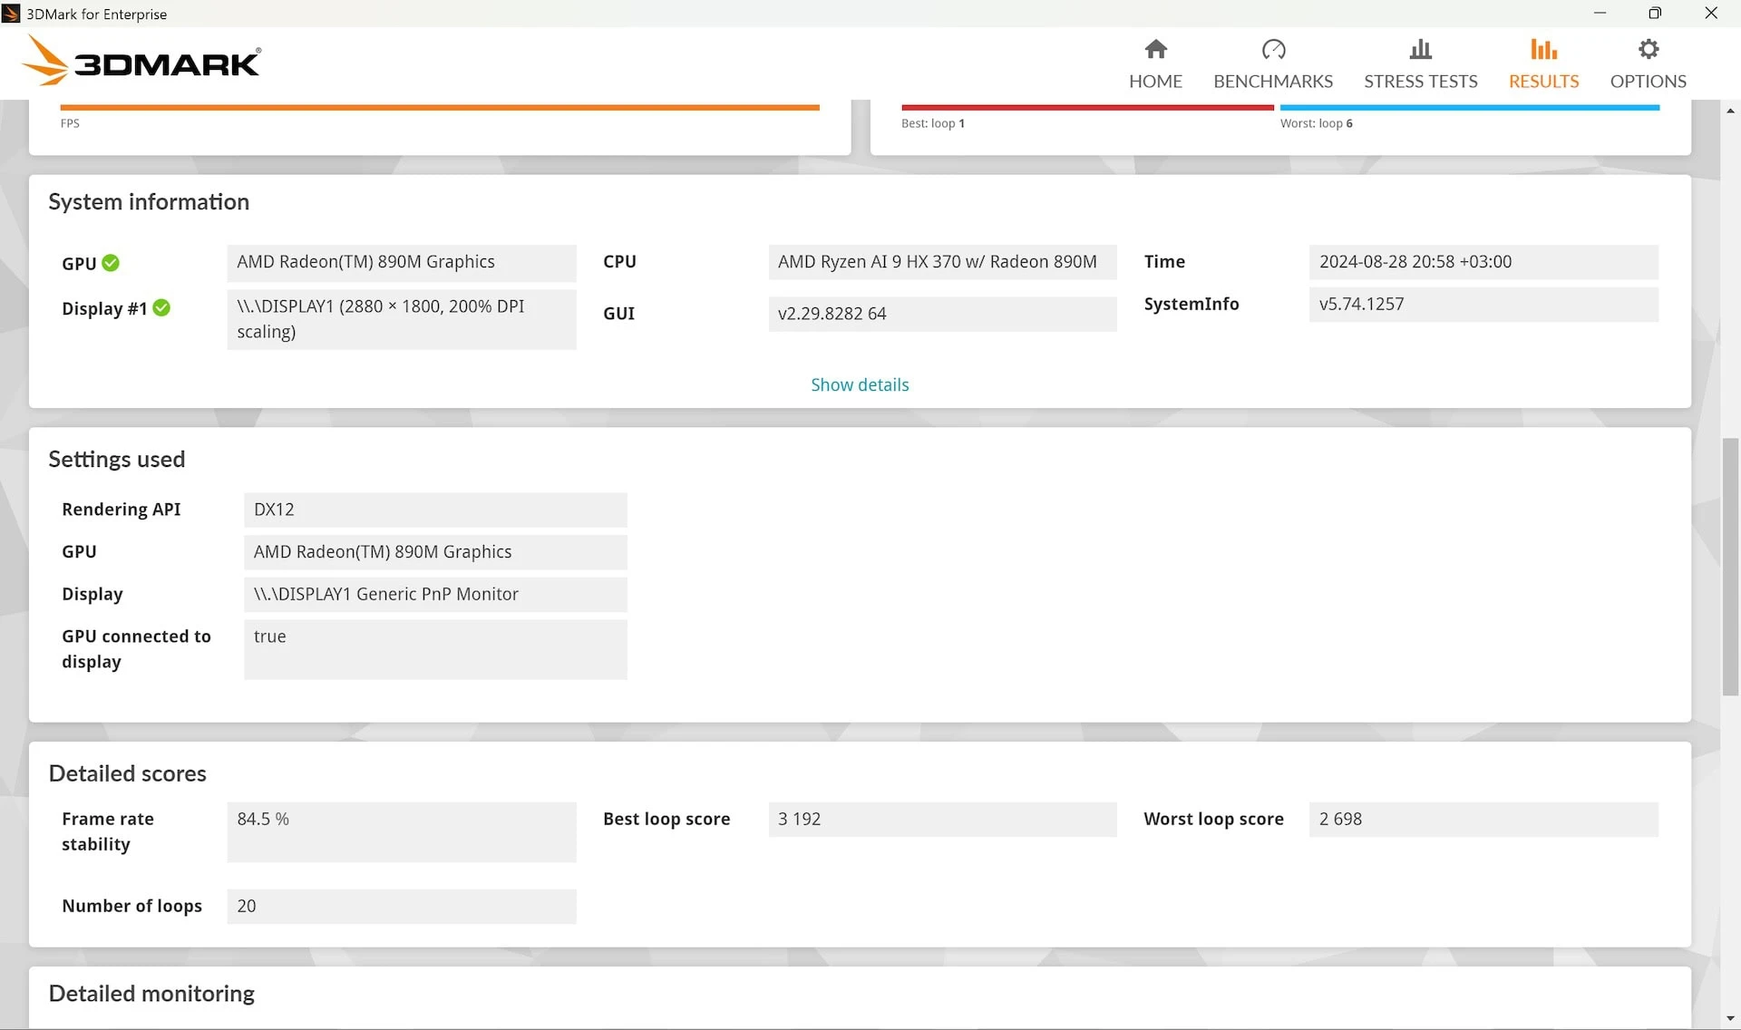Select GPU value in Settings used
1741x1030 pixels.
click(x=435, y=552)
